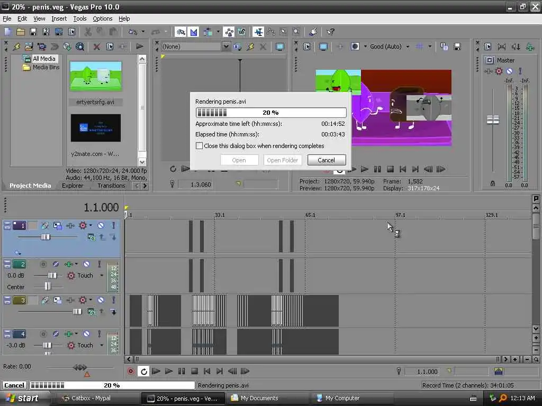Click Save Snapshot to File icon in preview
This screenshot has width=542, height=406.
coord(457,47)
